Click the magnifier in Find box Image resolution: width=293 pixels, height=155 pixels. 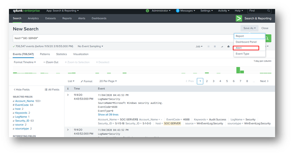269,11
